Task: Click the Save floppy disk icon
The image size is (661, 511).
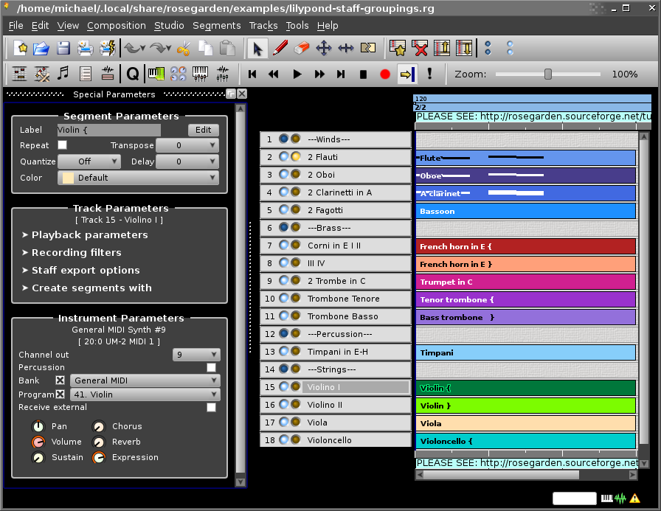Action: (63, 49)
